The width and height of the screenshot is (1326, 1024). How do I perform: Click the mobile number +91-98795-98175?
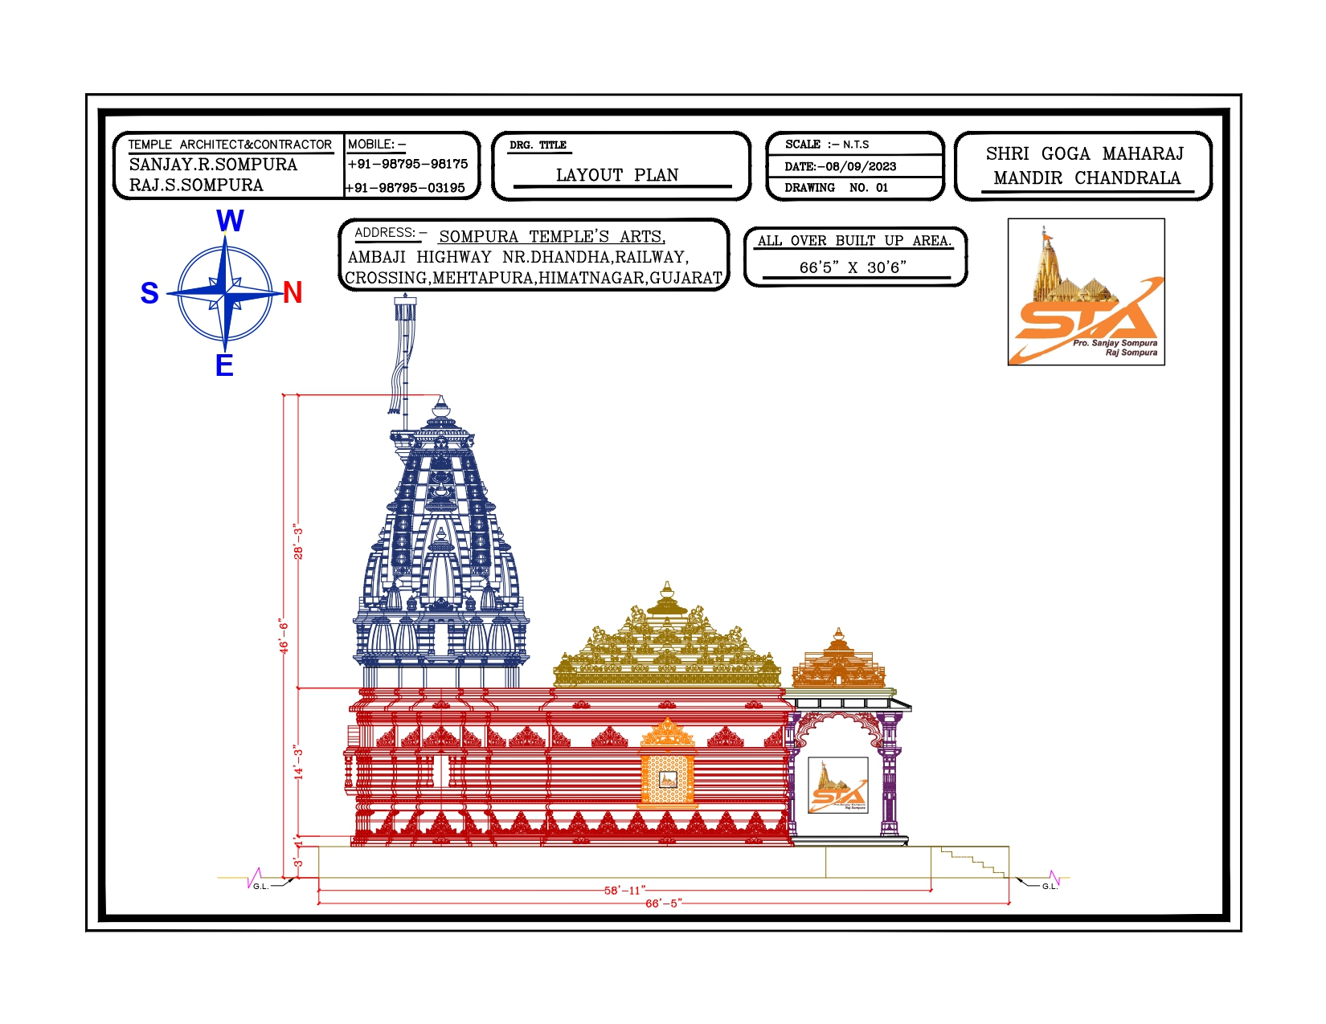(x=407, y=164)
